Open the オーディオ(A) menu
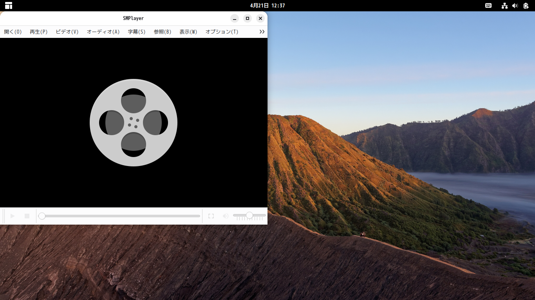 [103, 32]
